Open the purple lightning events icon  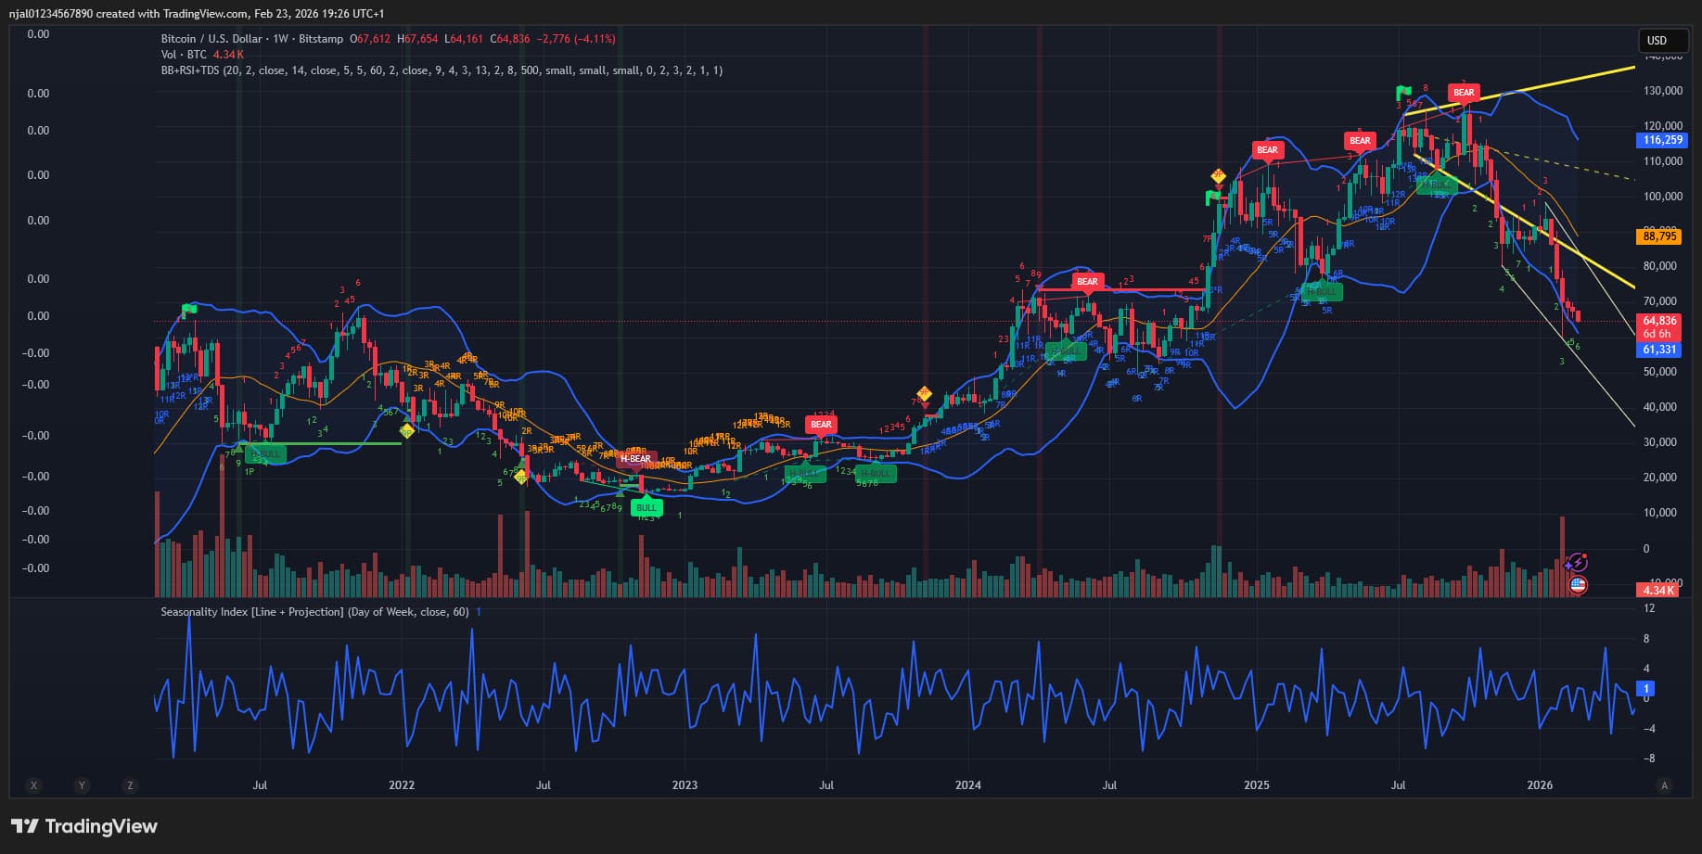[x=1577, y=563]
